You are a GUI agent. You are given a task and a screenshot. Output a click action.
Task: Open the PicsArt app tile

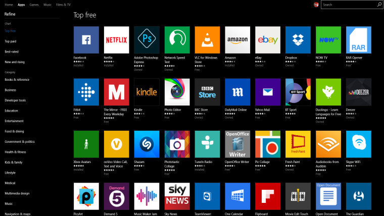[86, 196]
